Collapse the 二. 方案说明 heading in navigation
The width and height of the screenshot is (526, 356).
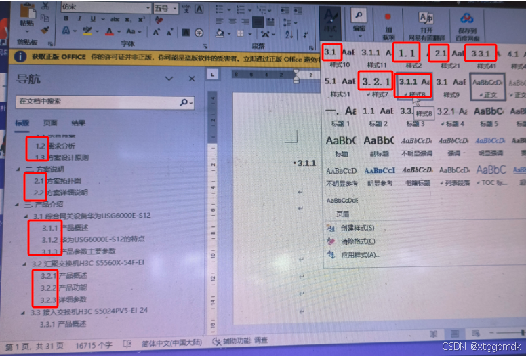[18, 170]
